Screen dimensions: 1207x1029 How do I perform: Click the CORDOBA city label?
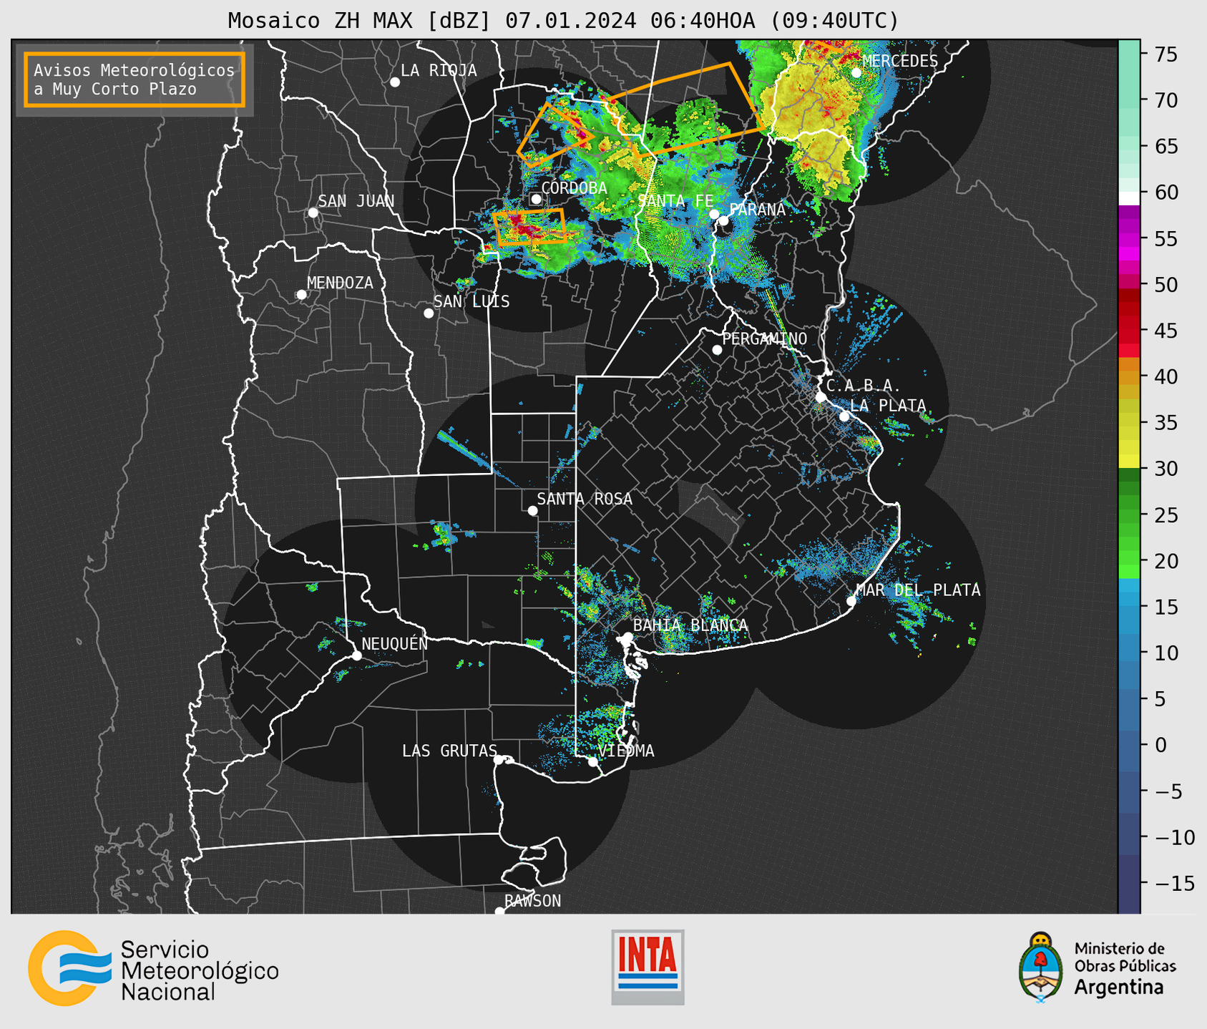[x=574, y=187]
